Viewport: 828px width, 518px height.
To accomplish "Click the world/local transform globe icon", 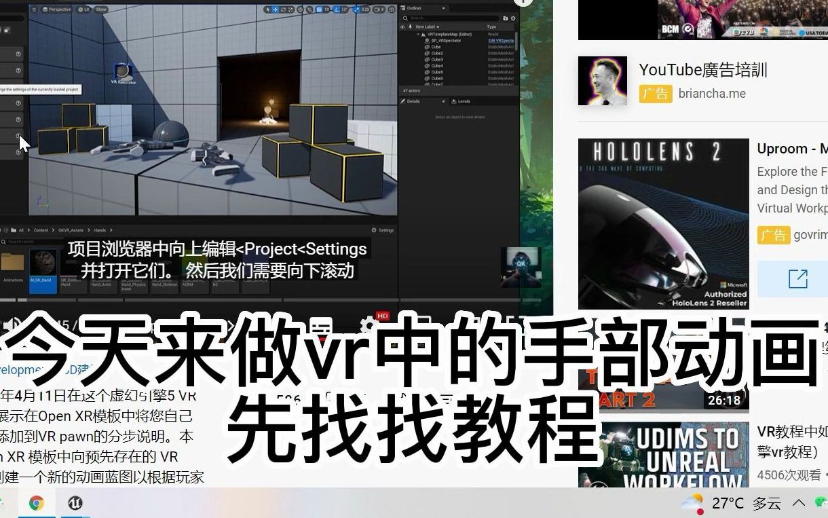I will (x=301, y=9).
